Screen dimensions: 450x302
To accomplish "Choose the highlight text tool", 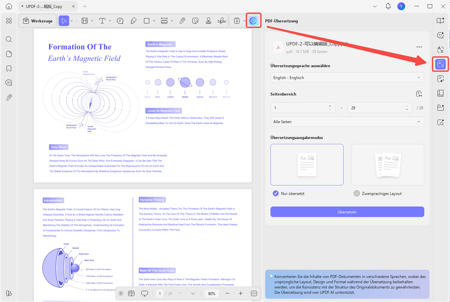I will [85, 21].
